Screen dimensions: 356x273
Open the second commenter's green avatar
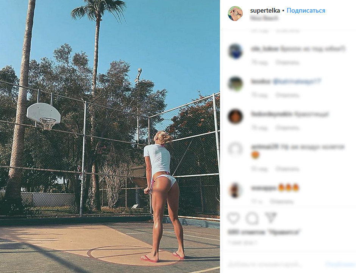[x=236, y=84]
